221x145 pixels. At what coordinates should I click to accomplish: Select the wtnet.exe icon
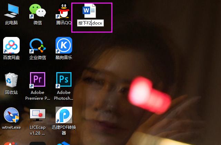(11, 115)
